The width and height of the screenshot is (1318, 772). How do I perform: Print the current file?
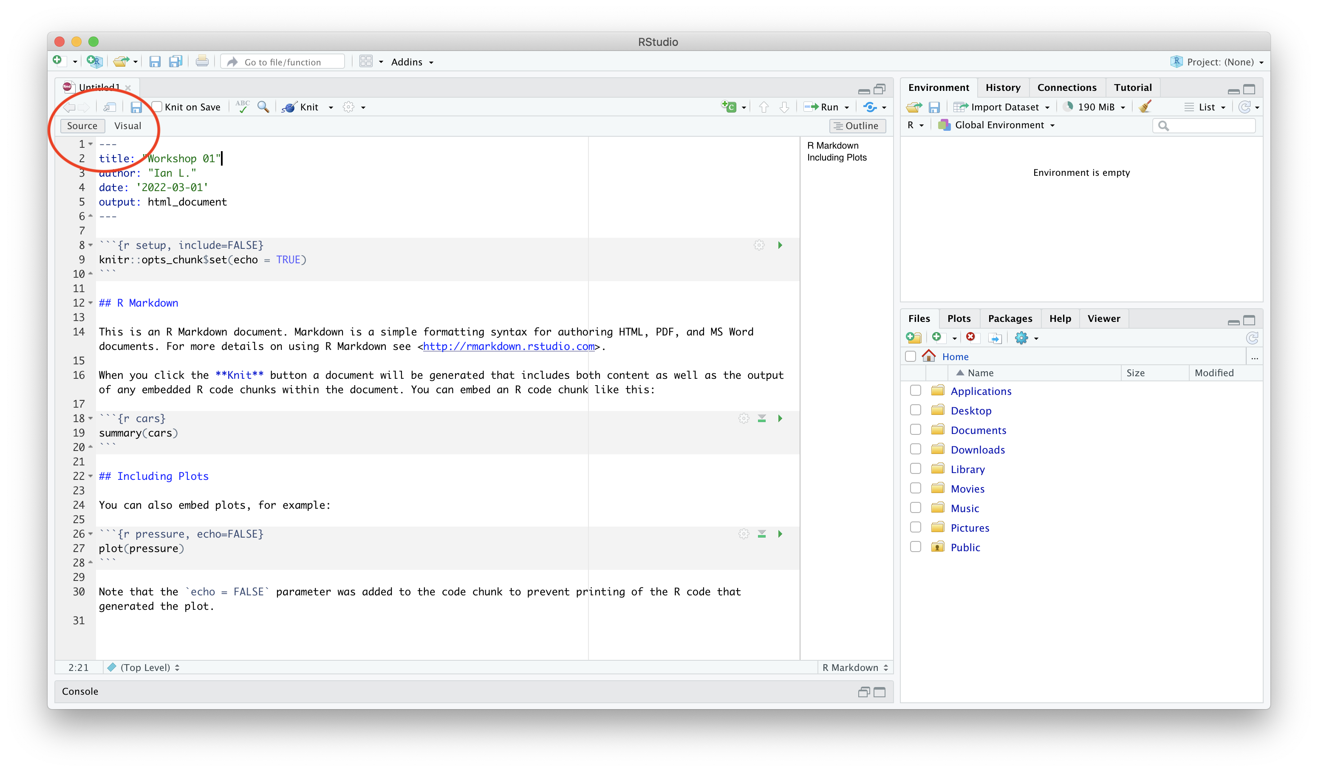[x=202, y=61]
